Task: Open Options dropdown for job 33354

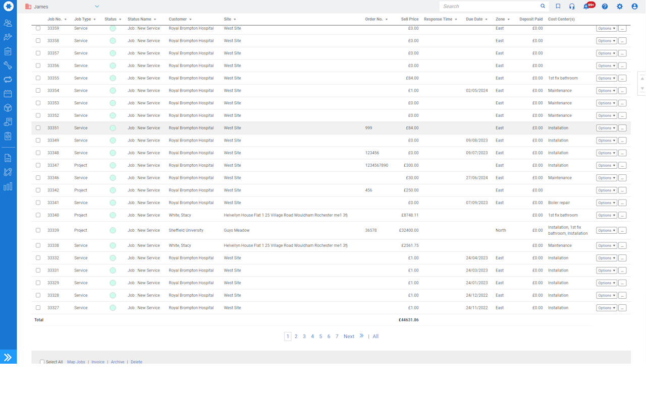Action: click(x=607, y=91)
